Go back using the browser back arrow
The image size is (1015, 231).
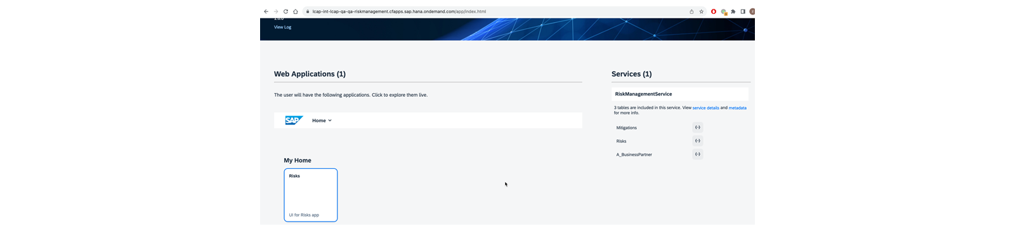266,11
